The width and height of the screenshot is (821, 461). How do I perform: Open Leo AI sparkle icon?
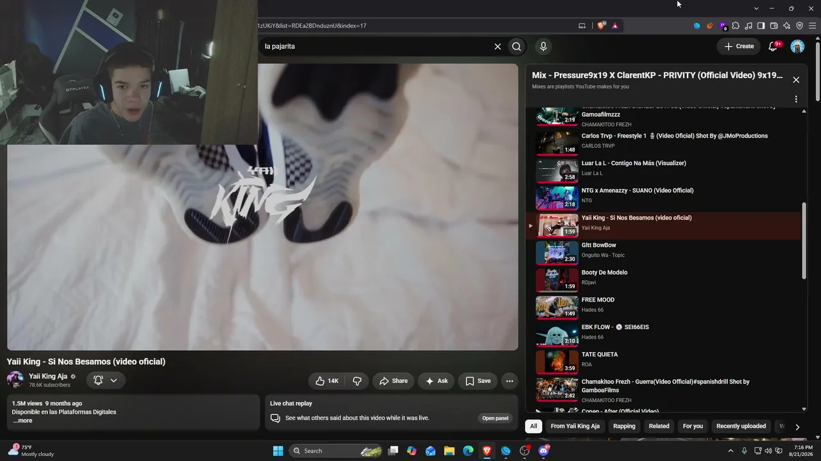click(x=787, y=26)
